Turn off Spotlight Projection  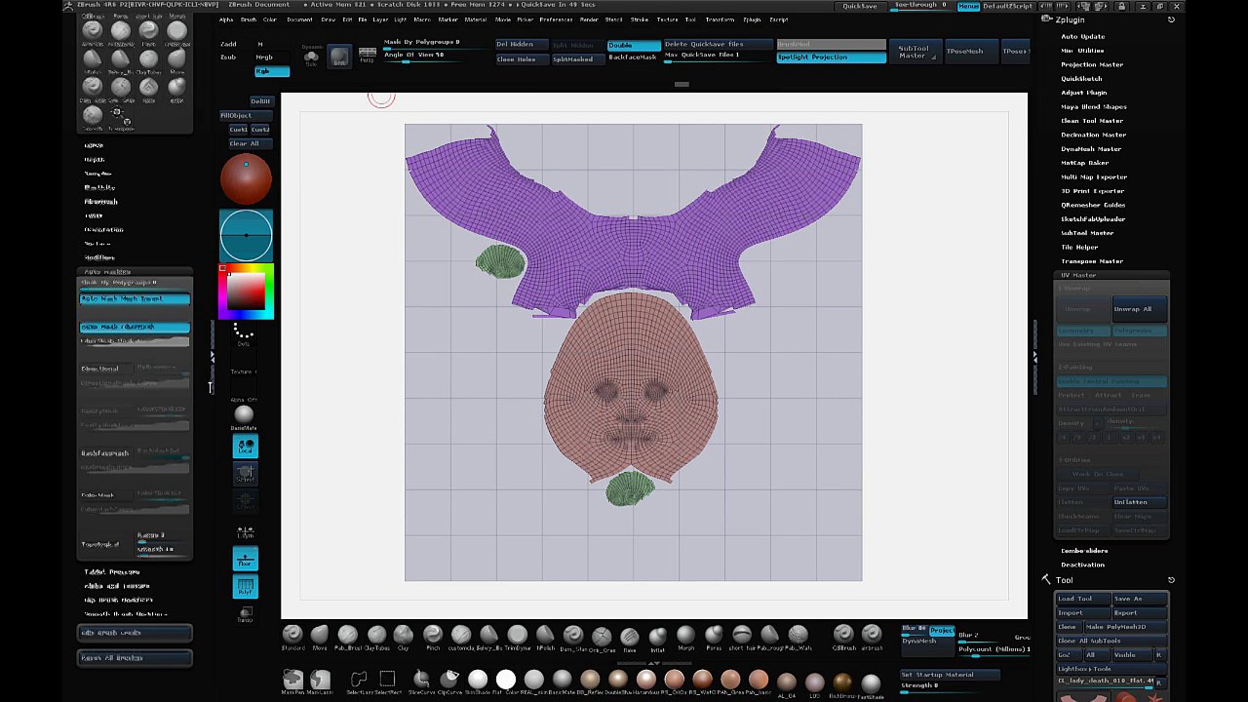point(830,57)
